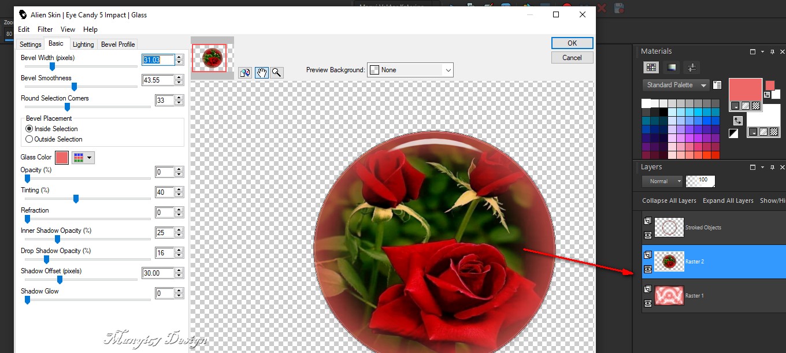Toggle visibility of Raster 1 layer
The height and width of the screenshot is (353, 786).
pos(648,303)
